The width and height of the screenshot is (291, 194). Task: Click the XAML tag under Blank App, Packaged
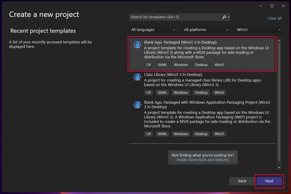[162, 65]
